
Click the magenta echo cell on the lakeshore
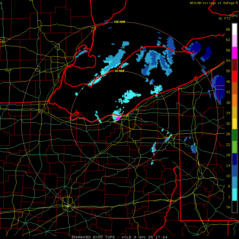click(x=118, y=118)
